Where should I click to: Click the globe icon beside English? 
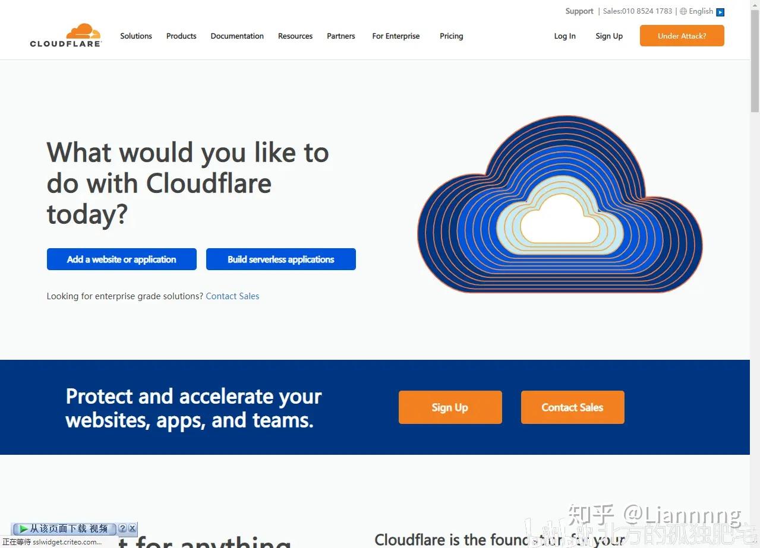click(x=684, y=11)
